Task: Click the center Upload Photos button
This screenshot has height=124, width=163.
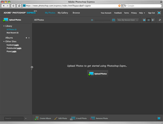Action: click(97, 74)
